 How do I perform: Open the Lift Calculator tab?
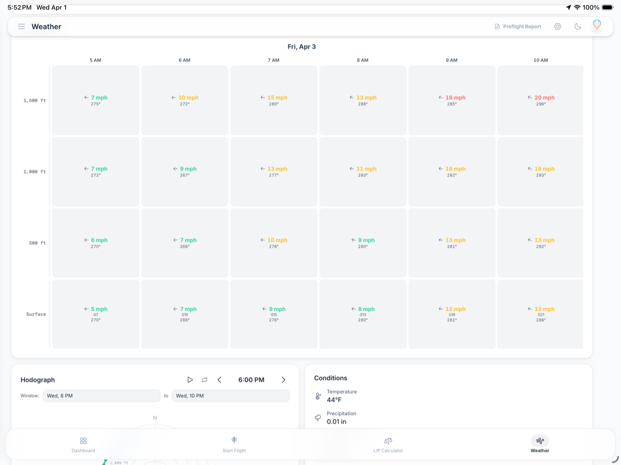[388, 444]
